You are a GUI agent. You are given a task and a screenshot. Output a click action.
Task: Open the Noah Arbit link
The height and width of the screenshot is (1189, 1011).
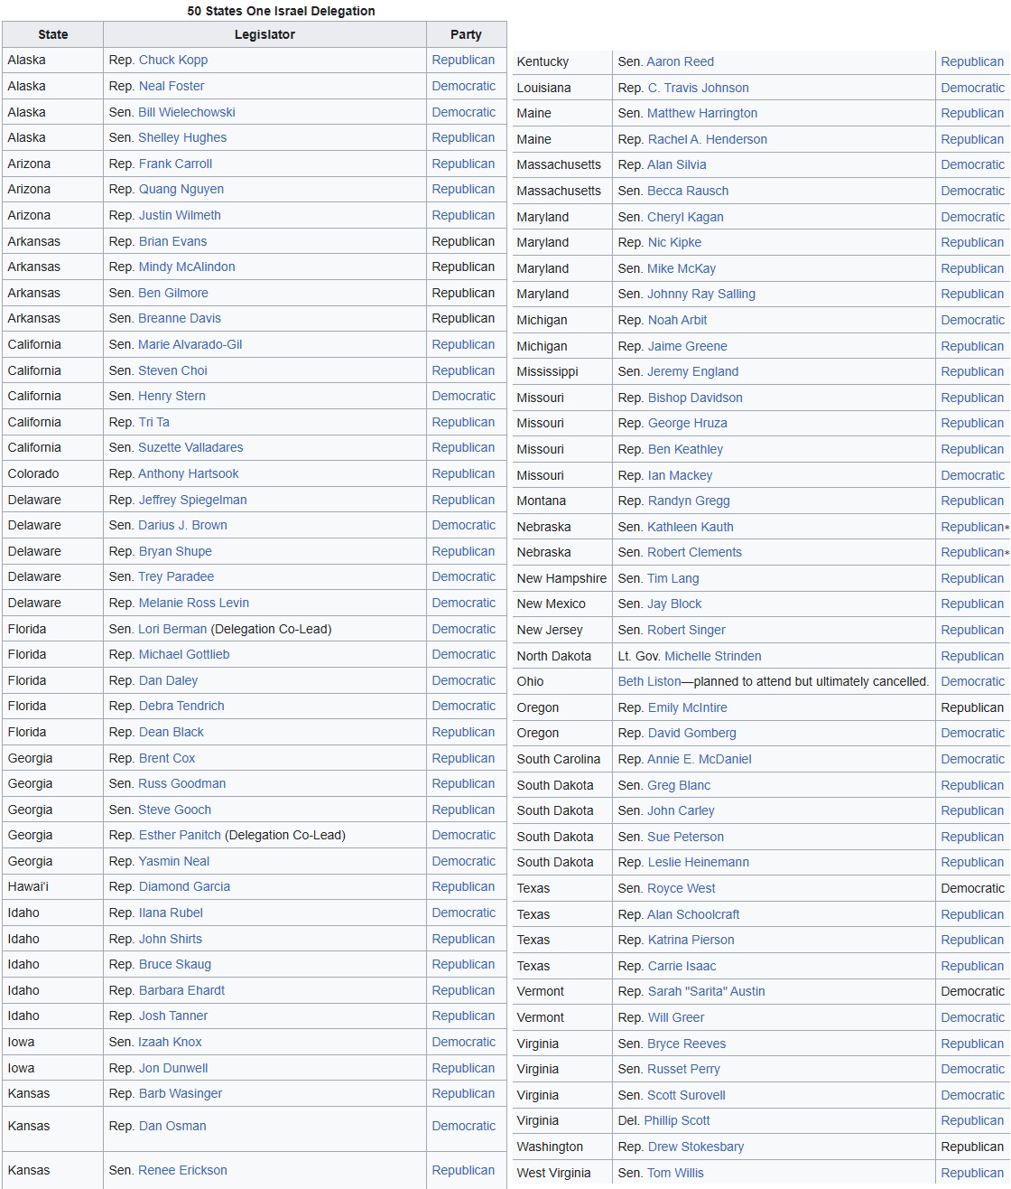pos(677,320)
